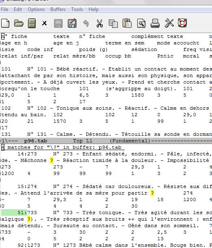Click the (Fundamental) mode indicator in mode line

[130, 141]
